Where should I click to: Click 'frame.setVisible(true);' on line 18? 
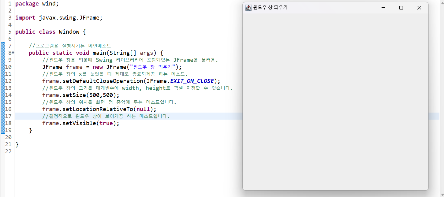click(x=81, y=123)
